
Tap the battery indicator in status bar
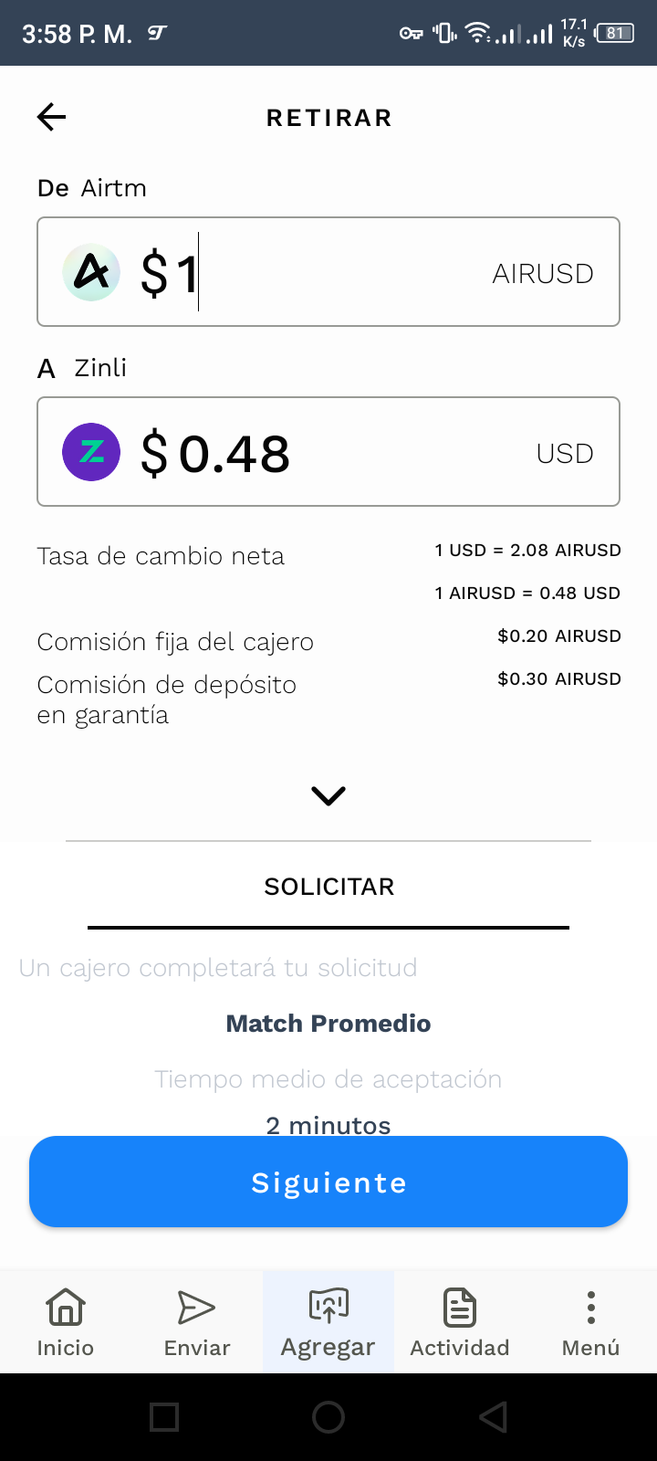[615, 34]
